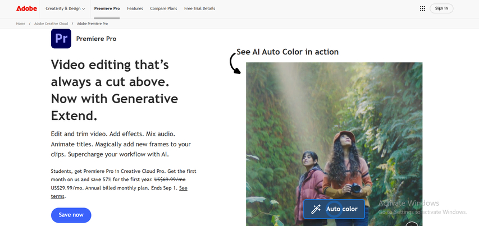This screenshot has width=479, height=226.
Task: Click the Video editing headline text
Action: [x=115, y=90]
